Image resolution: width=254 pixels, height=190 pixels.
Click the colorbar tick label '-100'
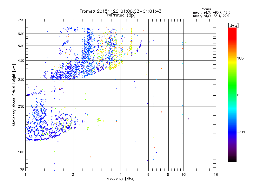242,132
